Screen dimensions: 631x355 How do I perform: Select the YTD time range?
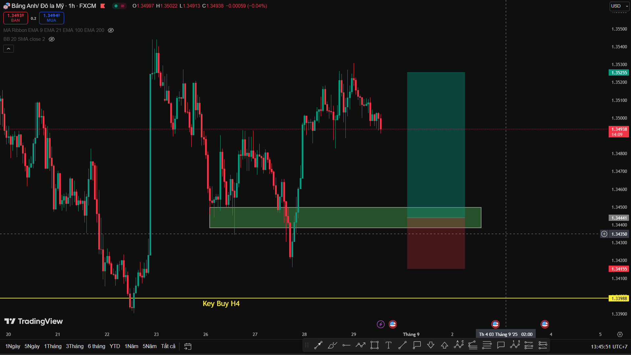[115, 346]
